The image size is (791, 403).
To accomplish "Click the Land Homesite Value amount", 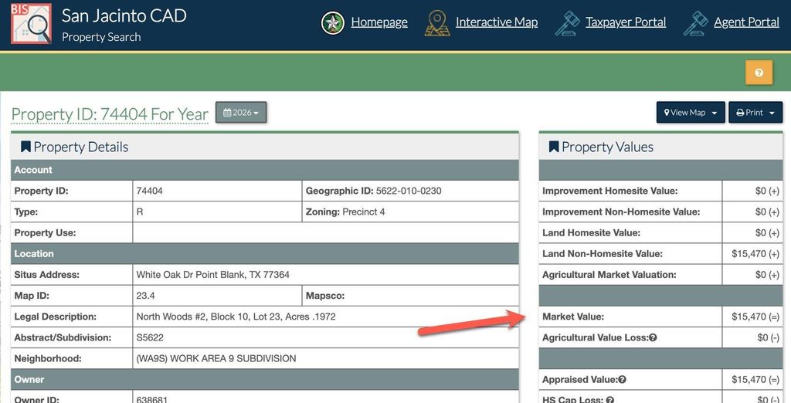I will (x=767, y=232).
